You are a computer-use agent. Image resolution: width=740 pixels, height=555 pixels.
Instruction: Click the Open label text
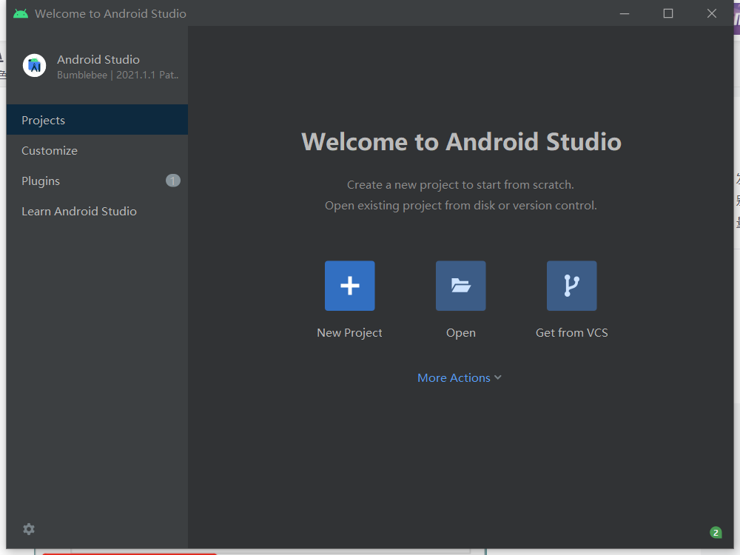[460, 333]
